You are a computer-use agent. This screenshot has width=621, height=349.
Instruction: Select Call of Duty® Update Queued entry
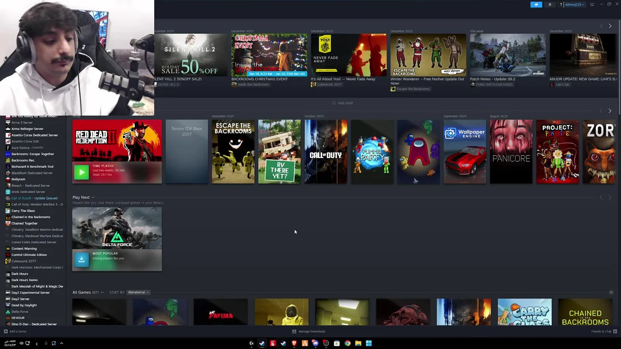(x=34, y=198)
